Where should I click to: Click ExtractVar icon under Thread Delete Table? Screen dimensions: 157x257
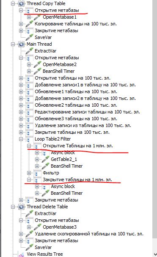(x=29, y=213)
